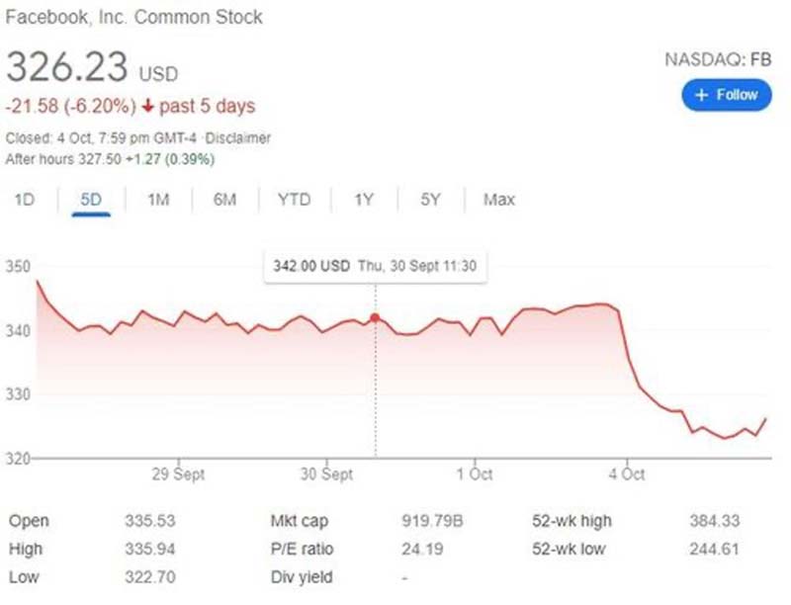Viewport: 791px width, 605px height.
Task: Switch to the 6M chart view
Action: [x=224, y=199]
